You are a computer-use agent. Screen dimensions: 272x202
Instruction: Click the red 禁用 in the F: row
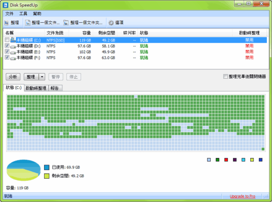(249, 58)
